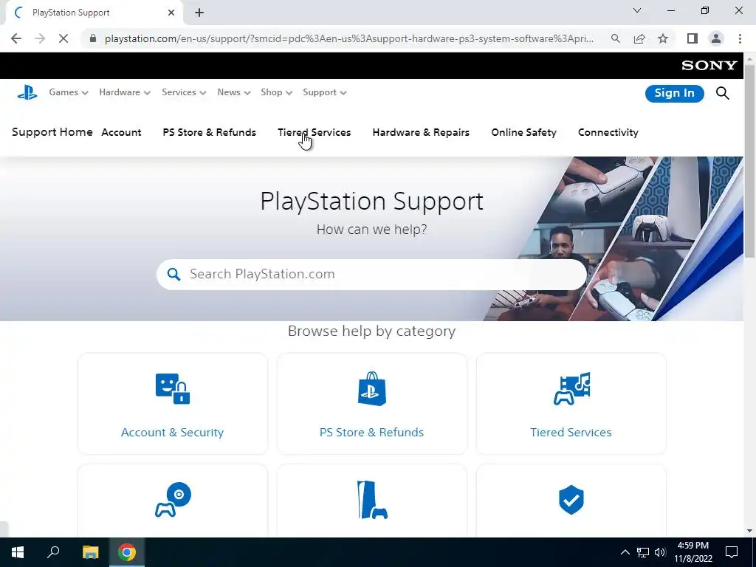Image resolution: width=756 pixels, height=567 pixels.
Task: Open Windows taskbar search
Action: click(53, 552)
